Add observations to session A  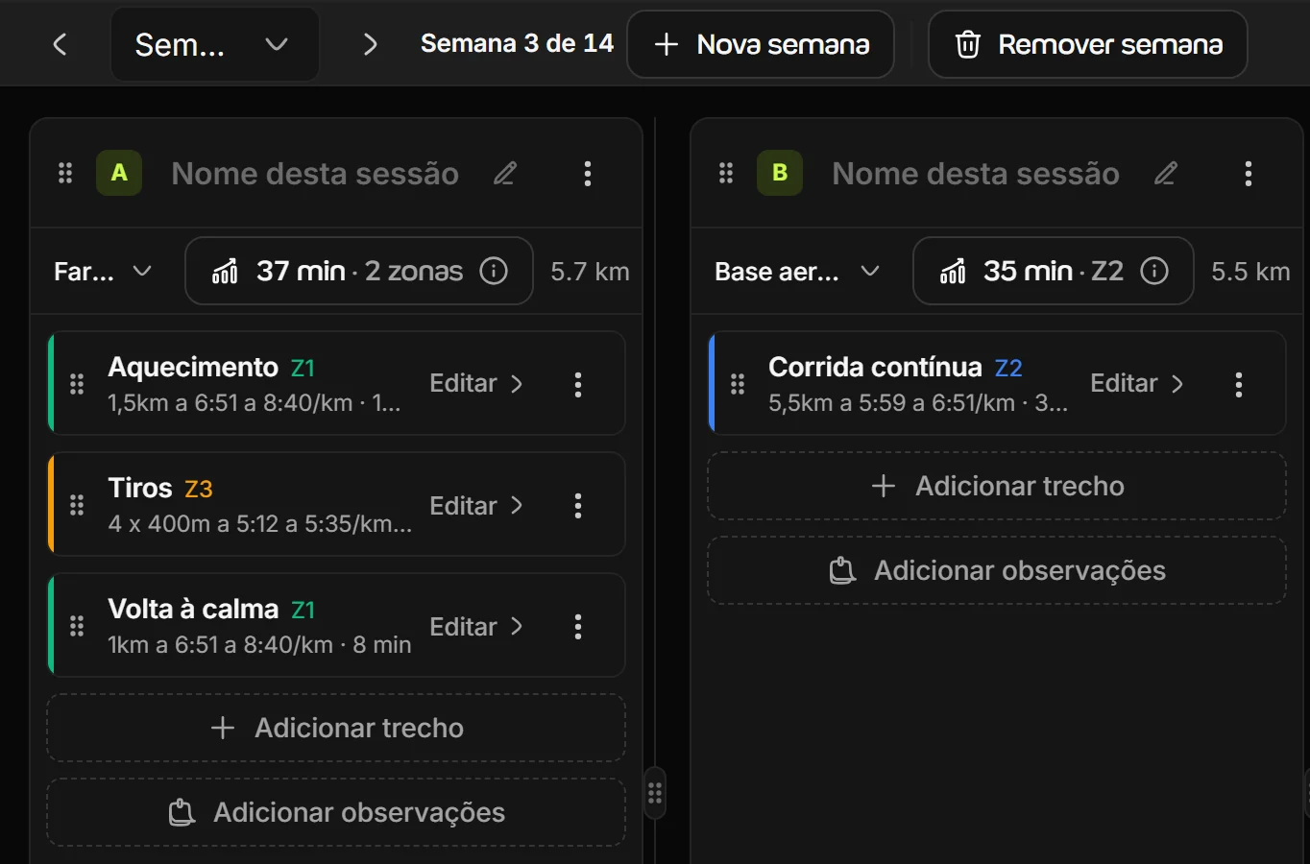[x=336, y=812]
